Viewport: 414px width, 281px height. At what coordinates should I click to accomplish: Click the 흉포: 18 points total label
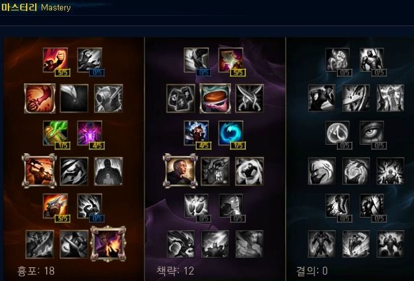point(36,271)
